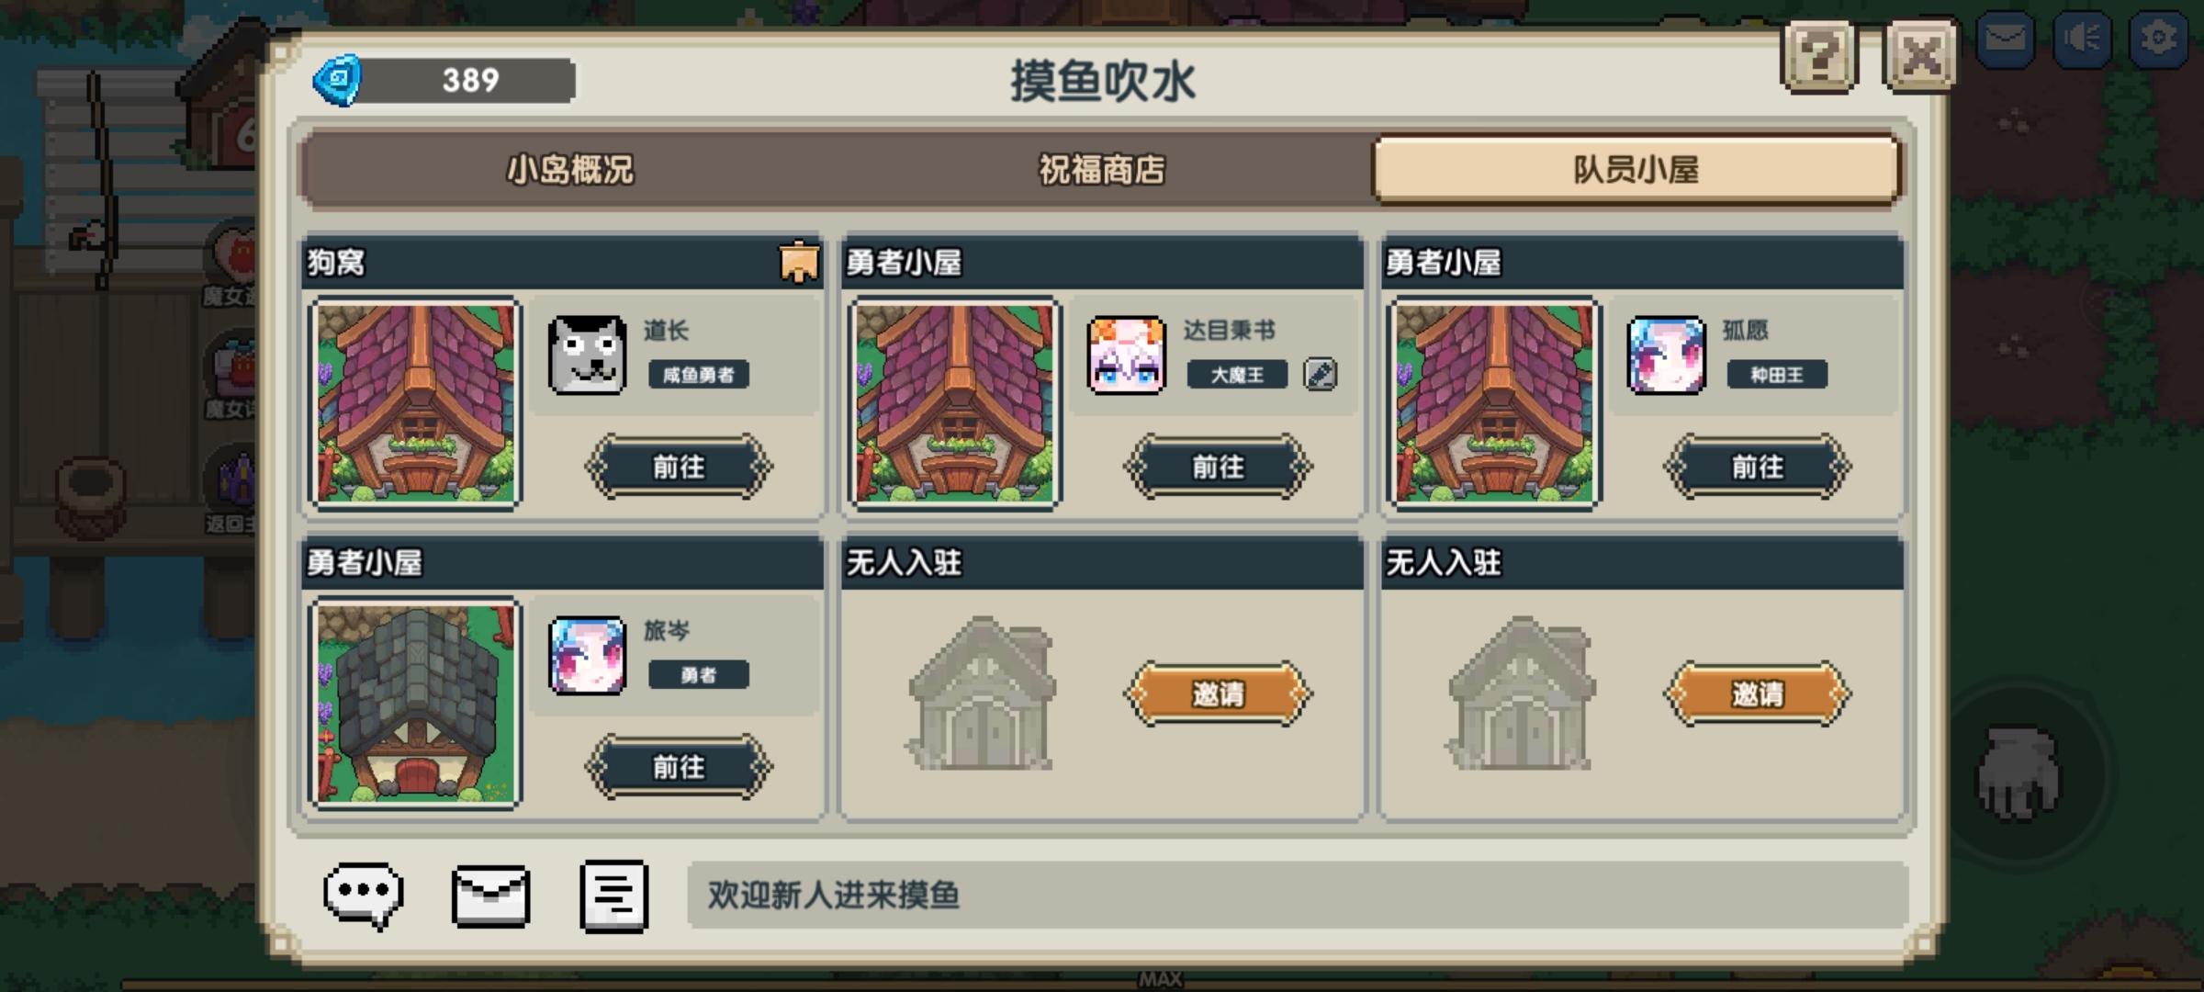The height and width of the screenshot is (992, 2204).
Task: Click the question mark help icon
Action: 1819,57
